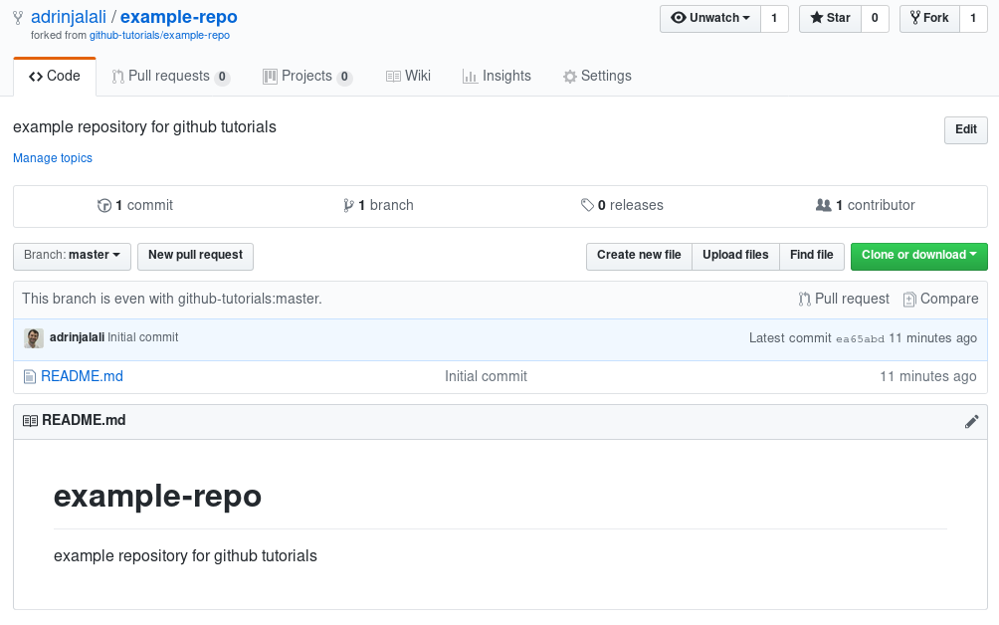The image size is (999, 625).
Task: Click the fork icon beside adrinjalali
Action: [18, 18]
